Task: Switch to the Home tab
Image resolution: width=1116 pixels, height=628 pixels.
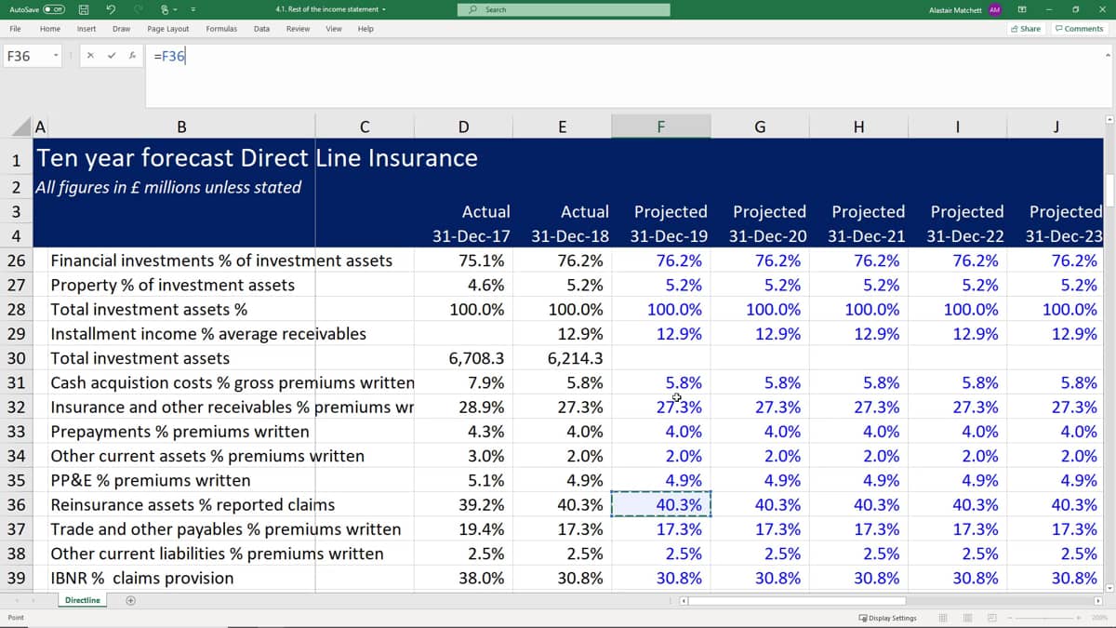Action: [50, 29]
